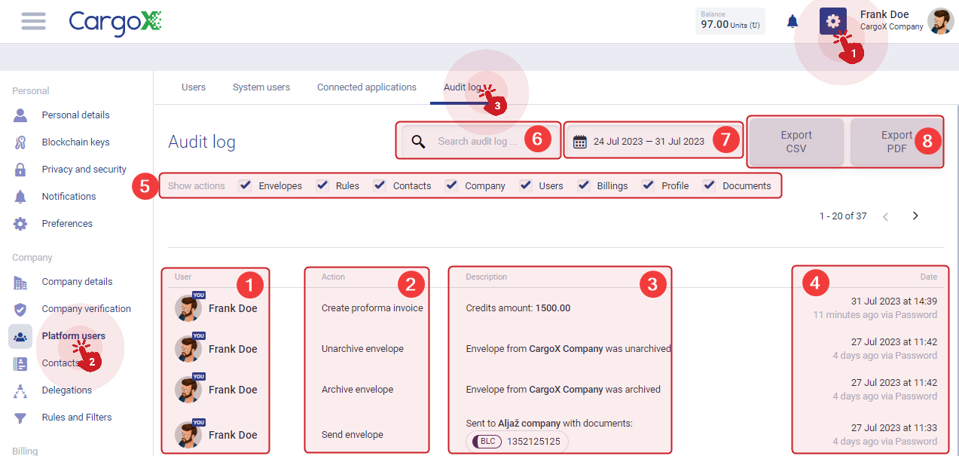Click the Balance 97.00 Units box
Image resolution: width=959 pixels, height=456 pixels.
point(730,21)
